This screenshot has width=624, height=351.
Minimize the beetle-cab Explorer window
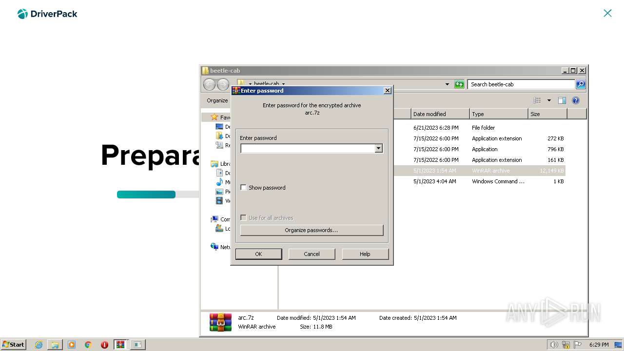pos(565,71)
